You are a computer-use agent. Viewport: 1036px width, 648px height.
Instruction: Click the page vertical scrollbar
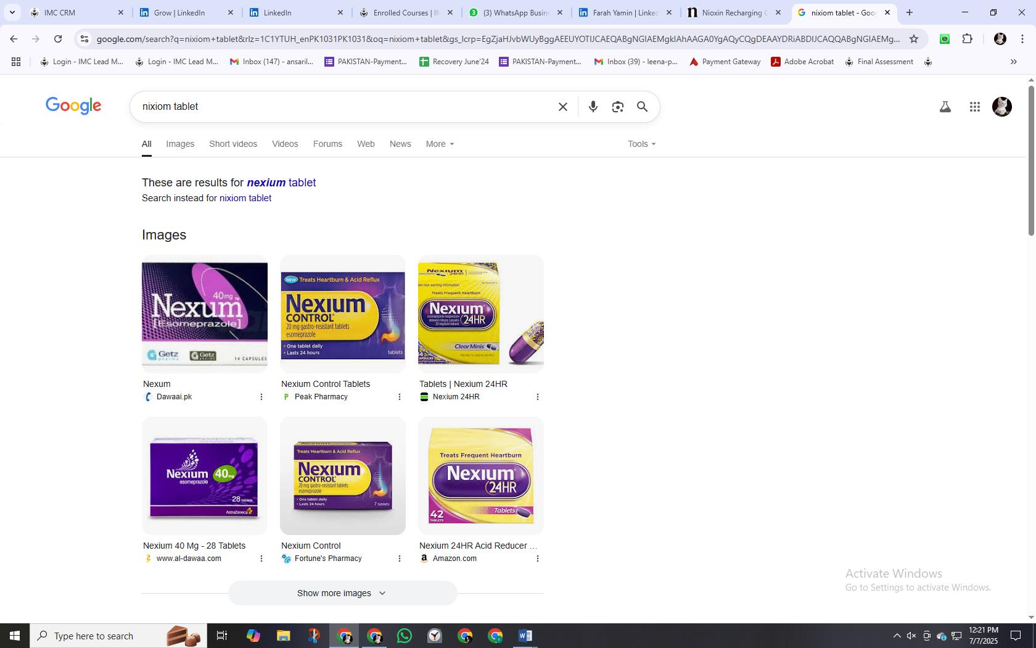[x=1031, y=161]
